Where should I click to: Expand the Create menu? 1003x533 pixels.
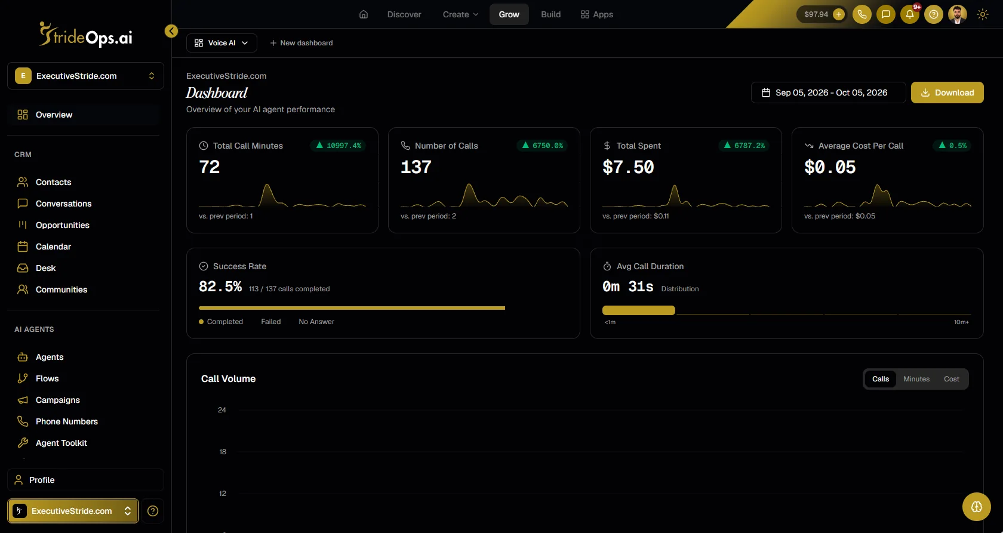click(460, 14)
